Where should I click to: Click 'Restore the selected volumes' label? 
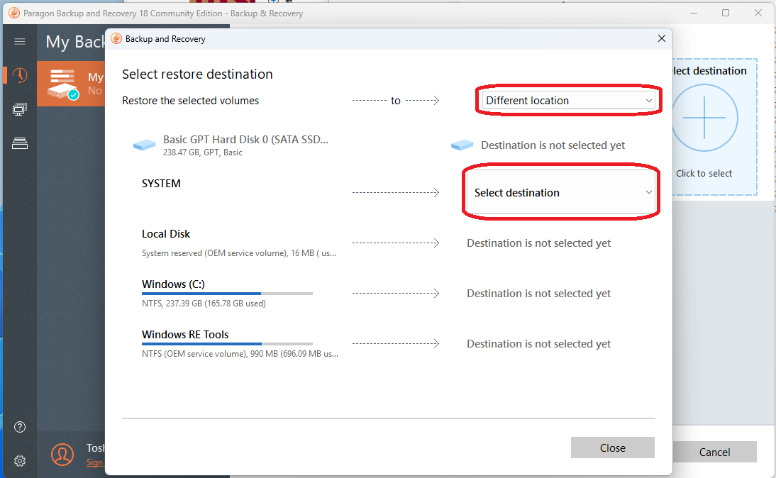pyautogui.click(x=191, y=101)
